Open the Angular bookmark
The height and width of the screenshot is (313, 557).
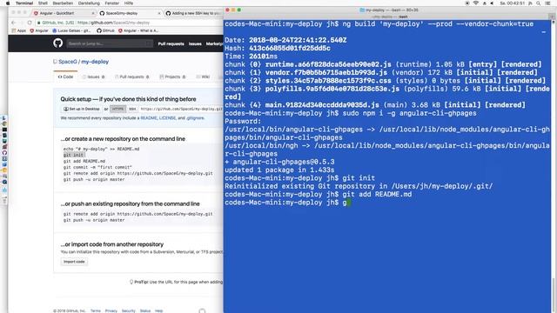39,30
